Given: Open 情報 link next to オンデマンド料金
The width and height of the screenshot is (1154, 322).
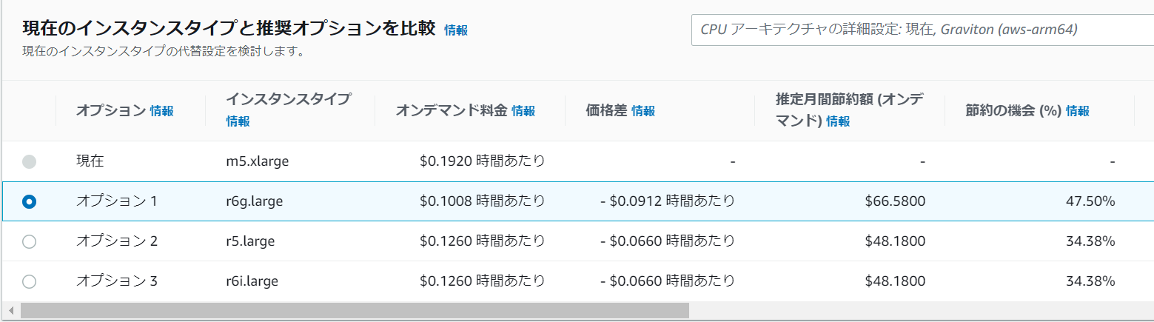Looking at the screenshot, I should (523, 111).
